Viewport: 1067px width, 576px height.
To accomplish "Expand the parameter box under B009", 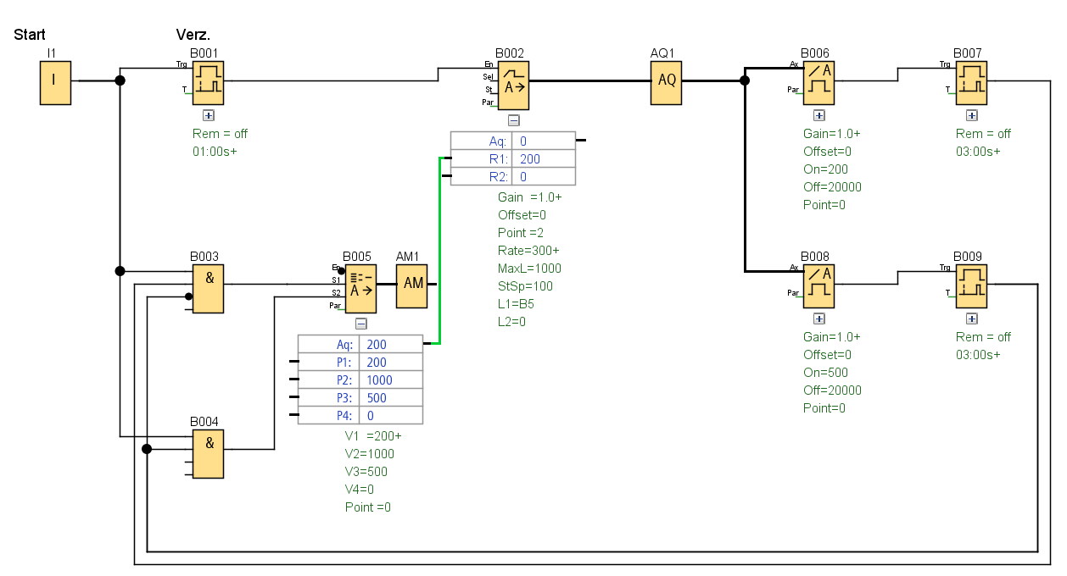I will [x=972, y=318].
